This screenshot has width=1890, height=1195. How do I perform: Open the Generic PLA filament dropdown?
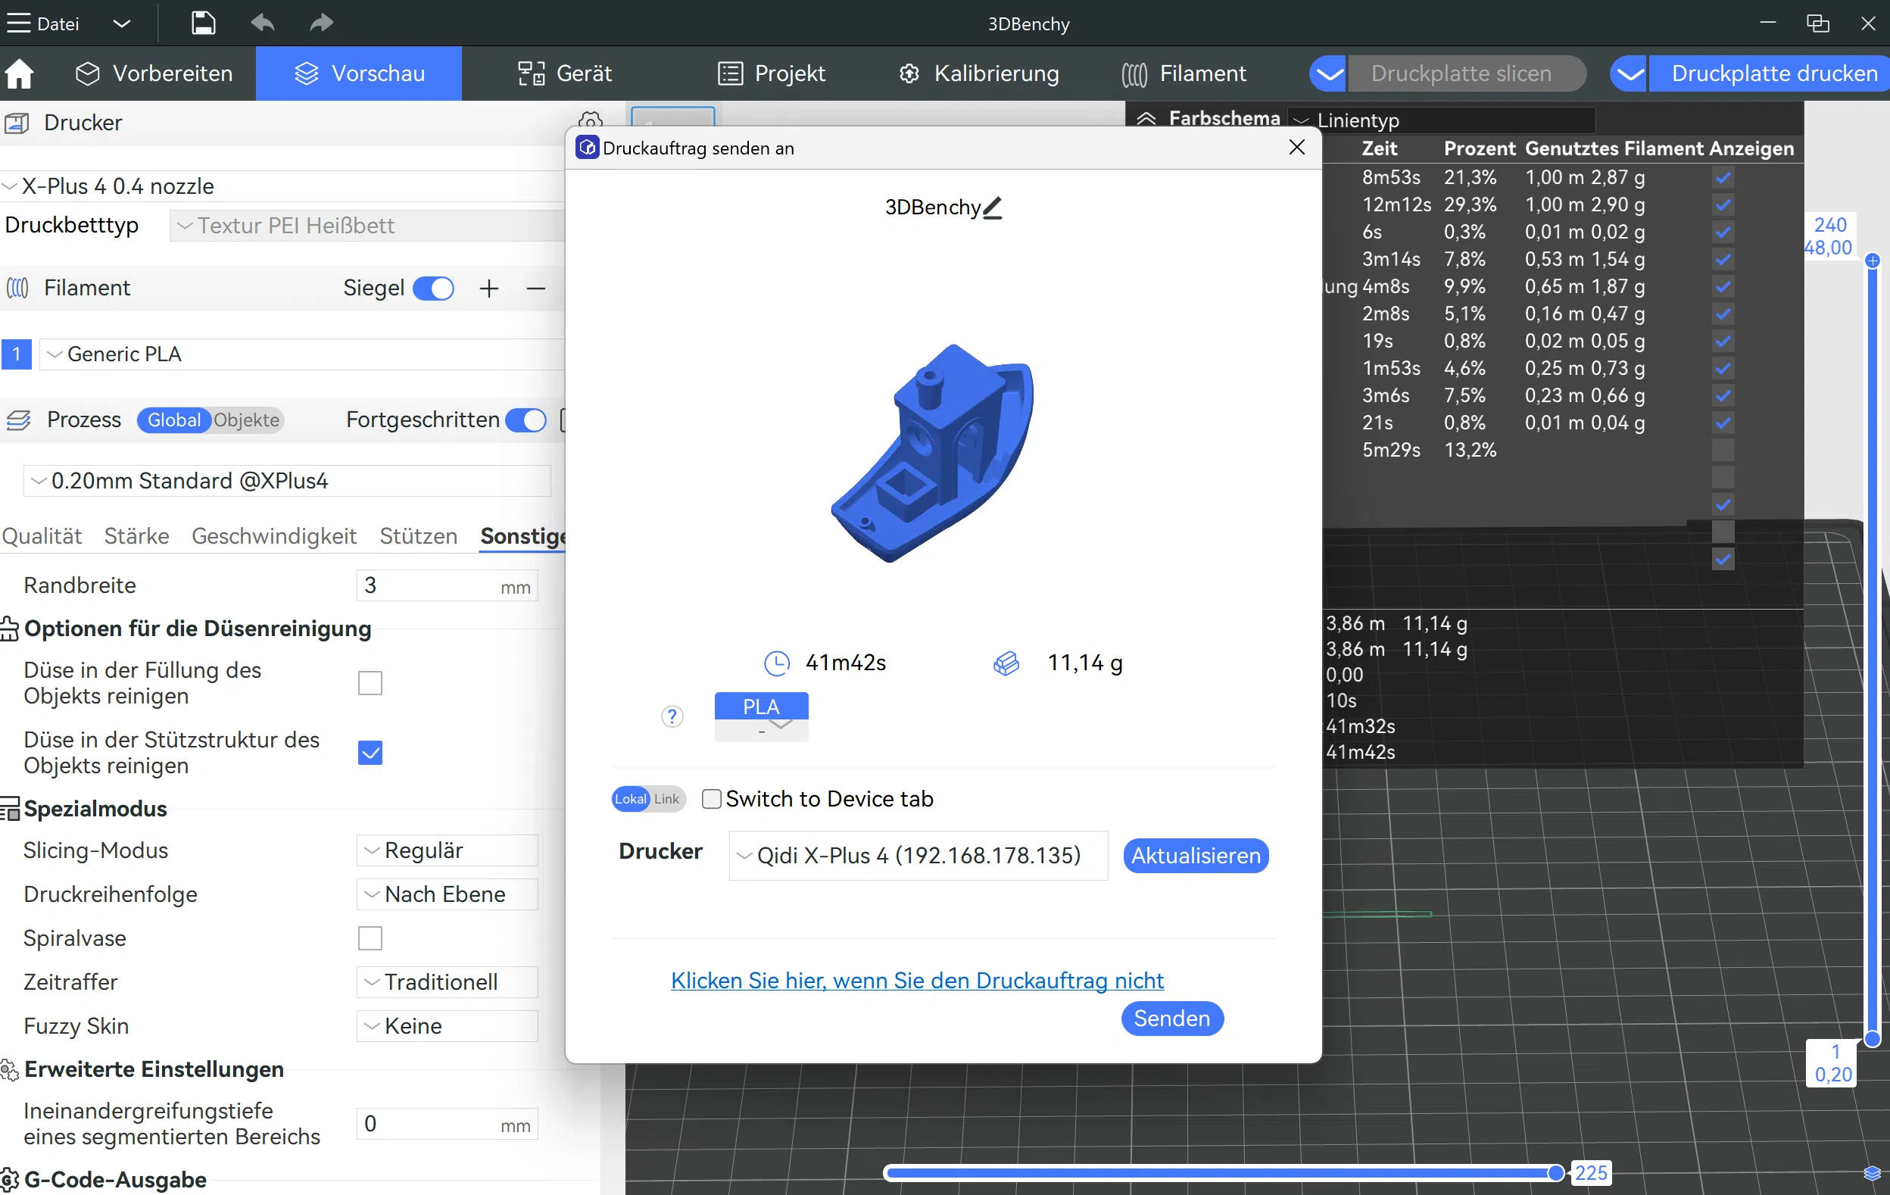pyautogui.click(x=302, y=354)
